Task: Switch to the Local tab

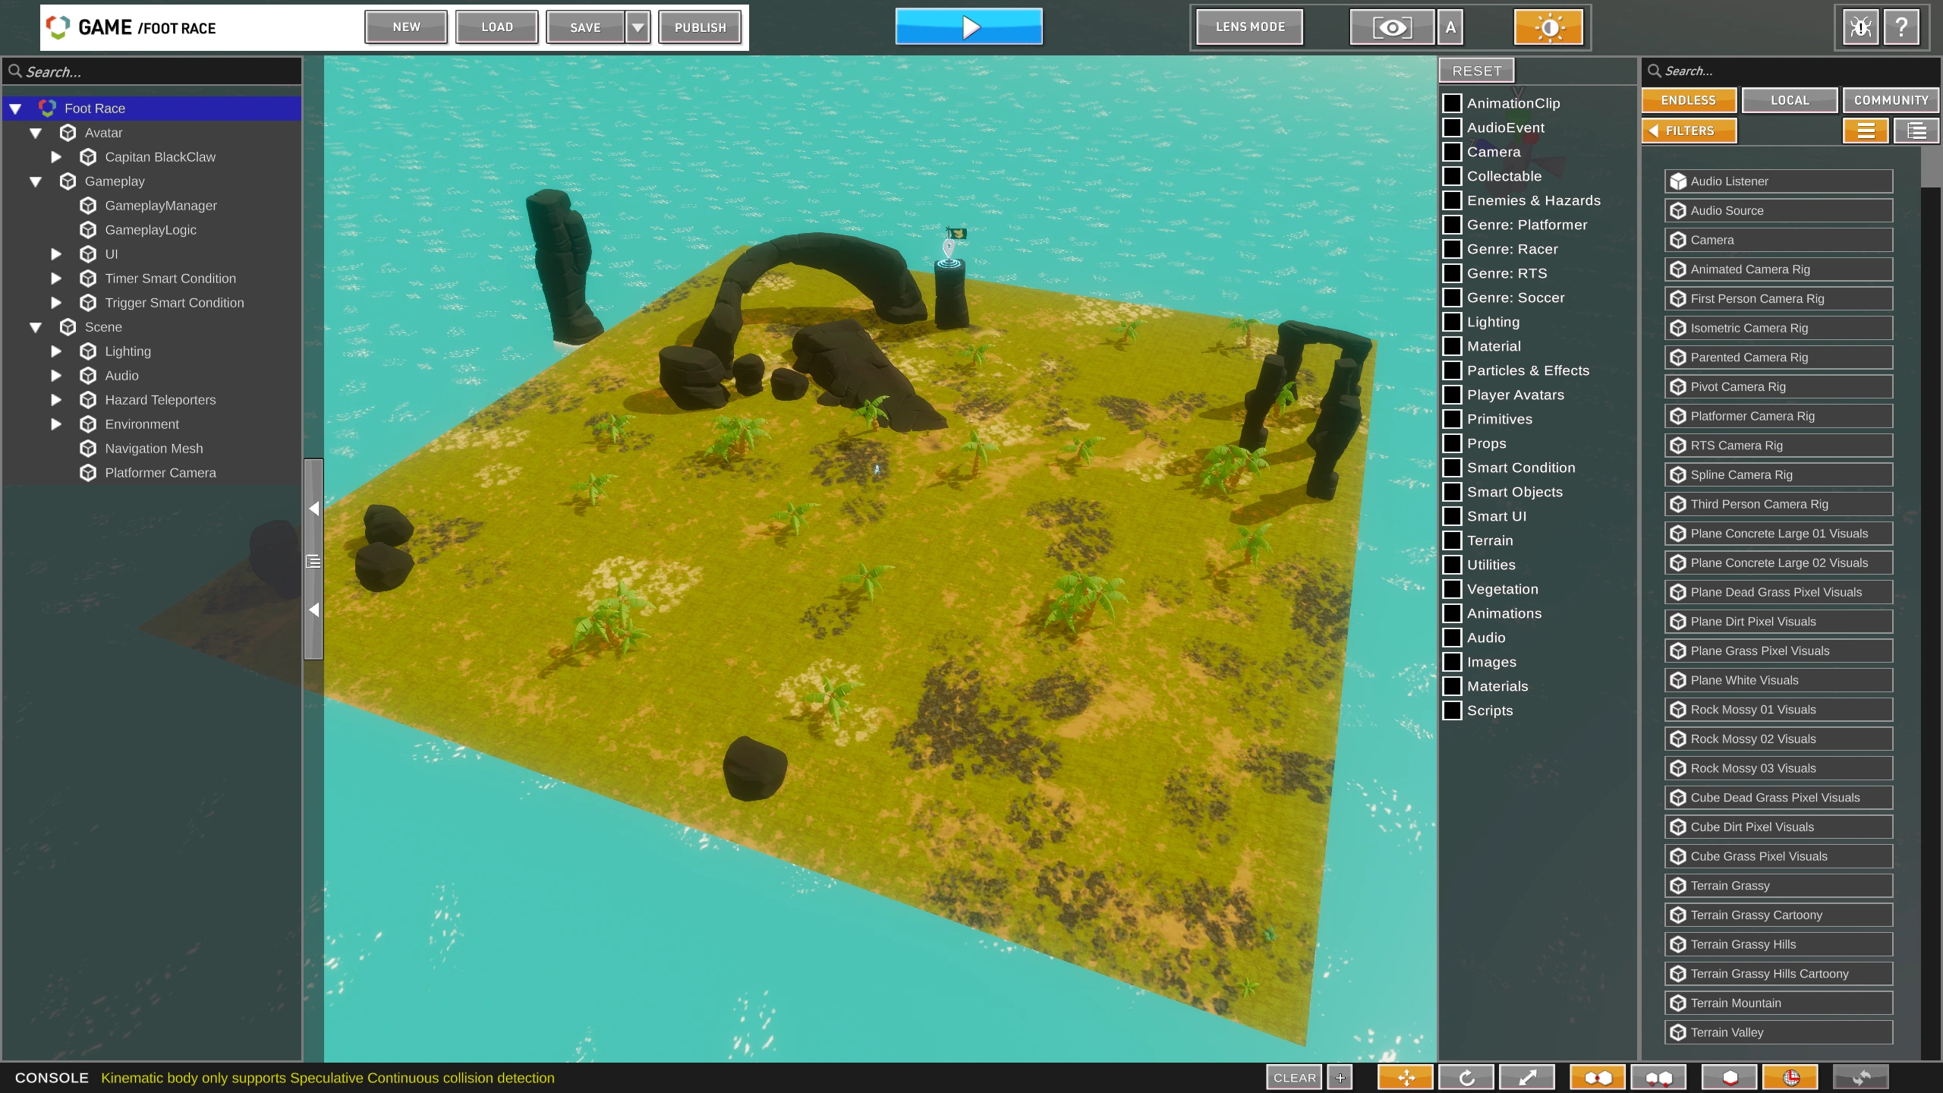Action: tap(1789, 100)
